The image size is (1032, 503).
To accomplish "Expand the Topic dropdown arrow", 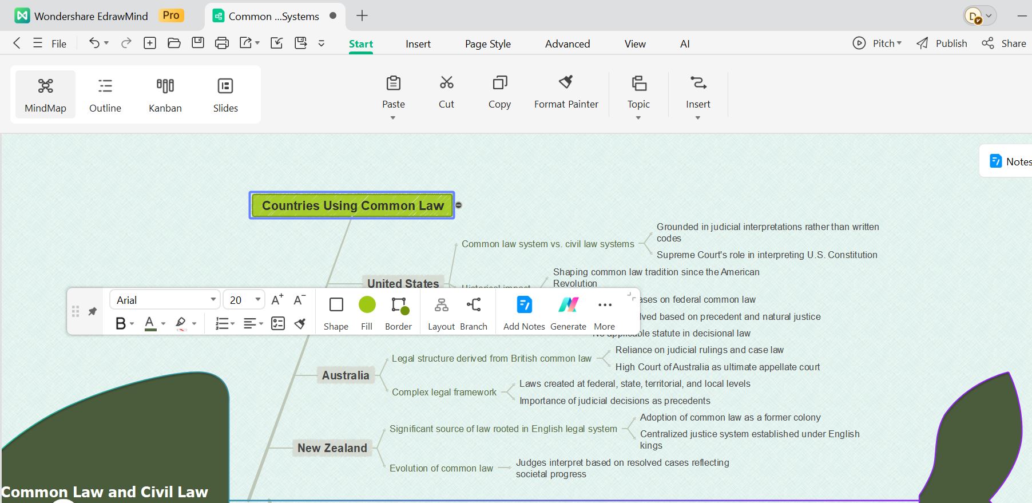I will pos(638,118).
